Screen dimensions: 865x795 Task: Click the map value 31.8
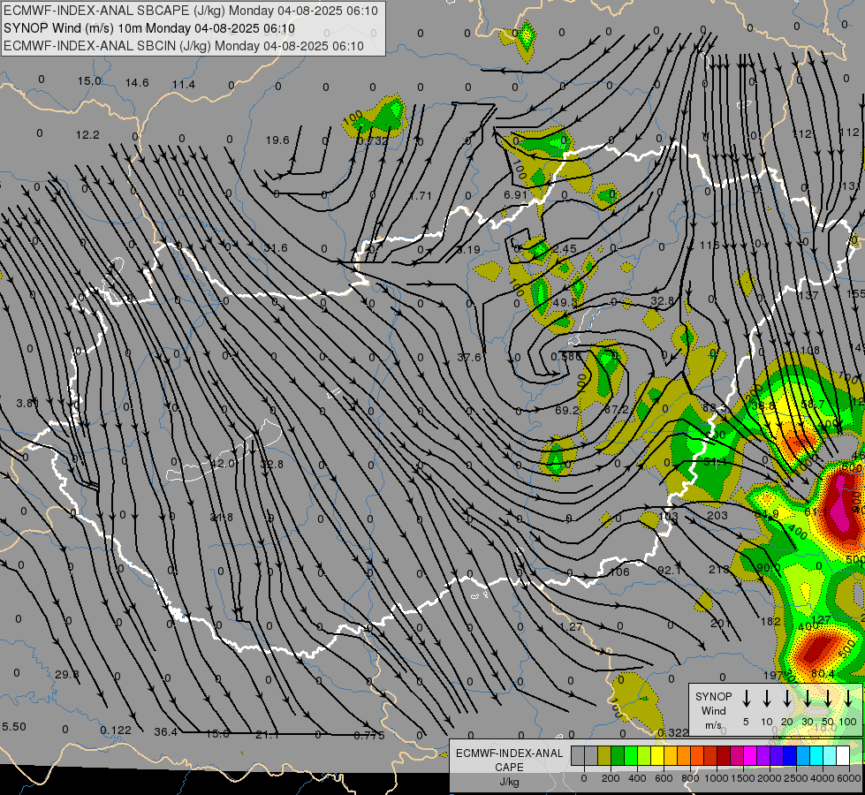click(221, 518)
